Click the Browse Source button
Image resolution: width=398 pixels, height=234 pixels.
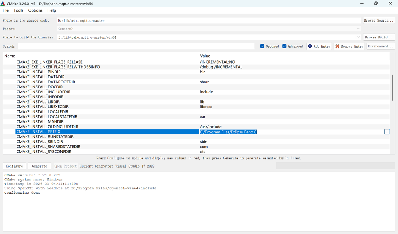pos(379,20)
